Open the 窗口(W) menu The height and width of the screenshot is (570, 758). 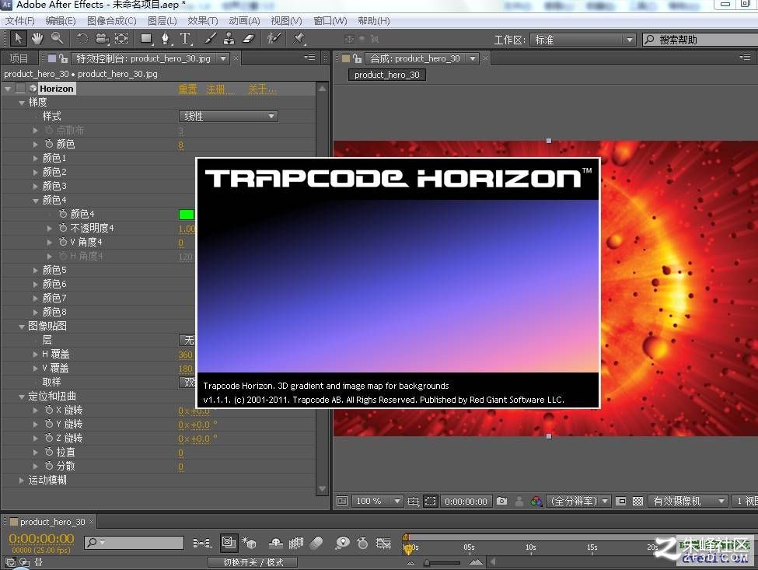click(330, 21)
